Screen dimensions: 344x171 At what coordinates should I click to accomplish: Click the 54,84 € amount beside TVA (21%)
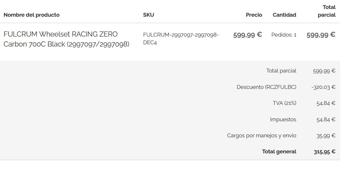[x=326, y=103]
